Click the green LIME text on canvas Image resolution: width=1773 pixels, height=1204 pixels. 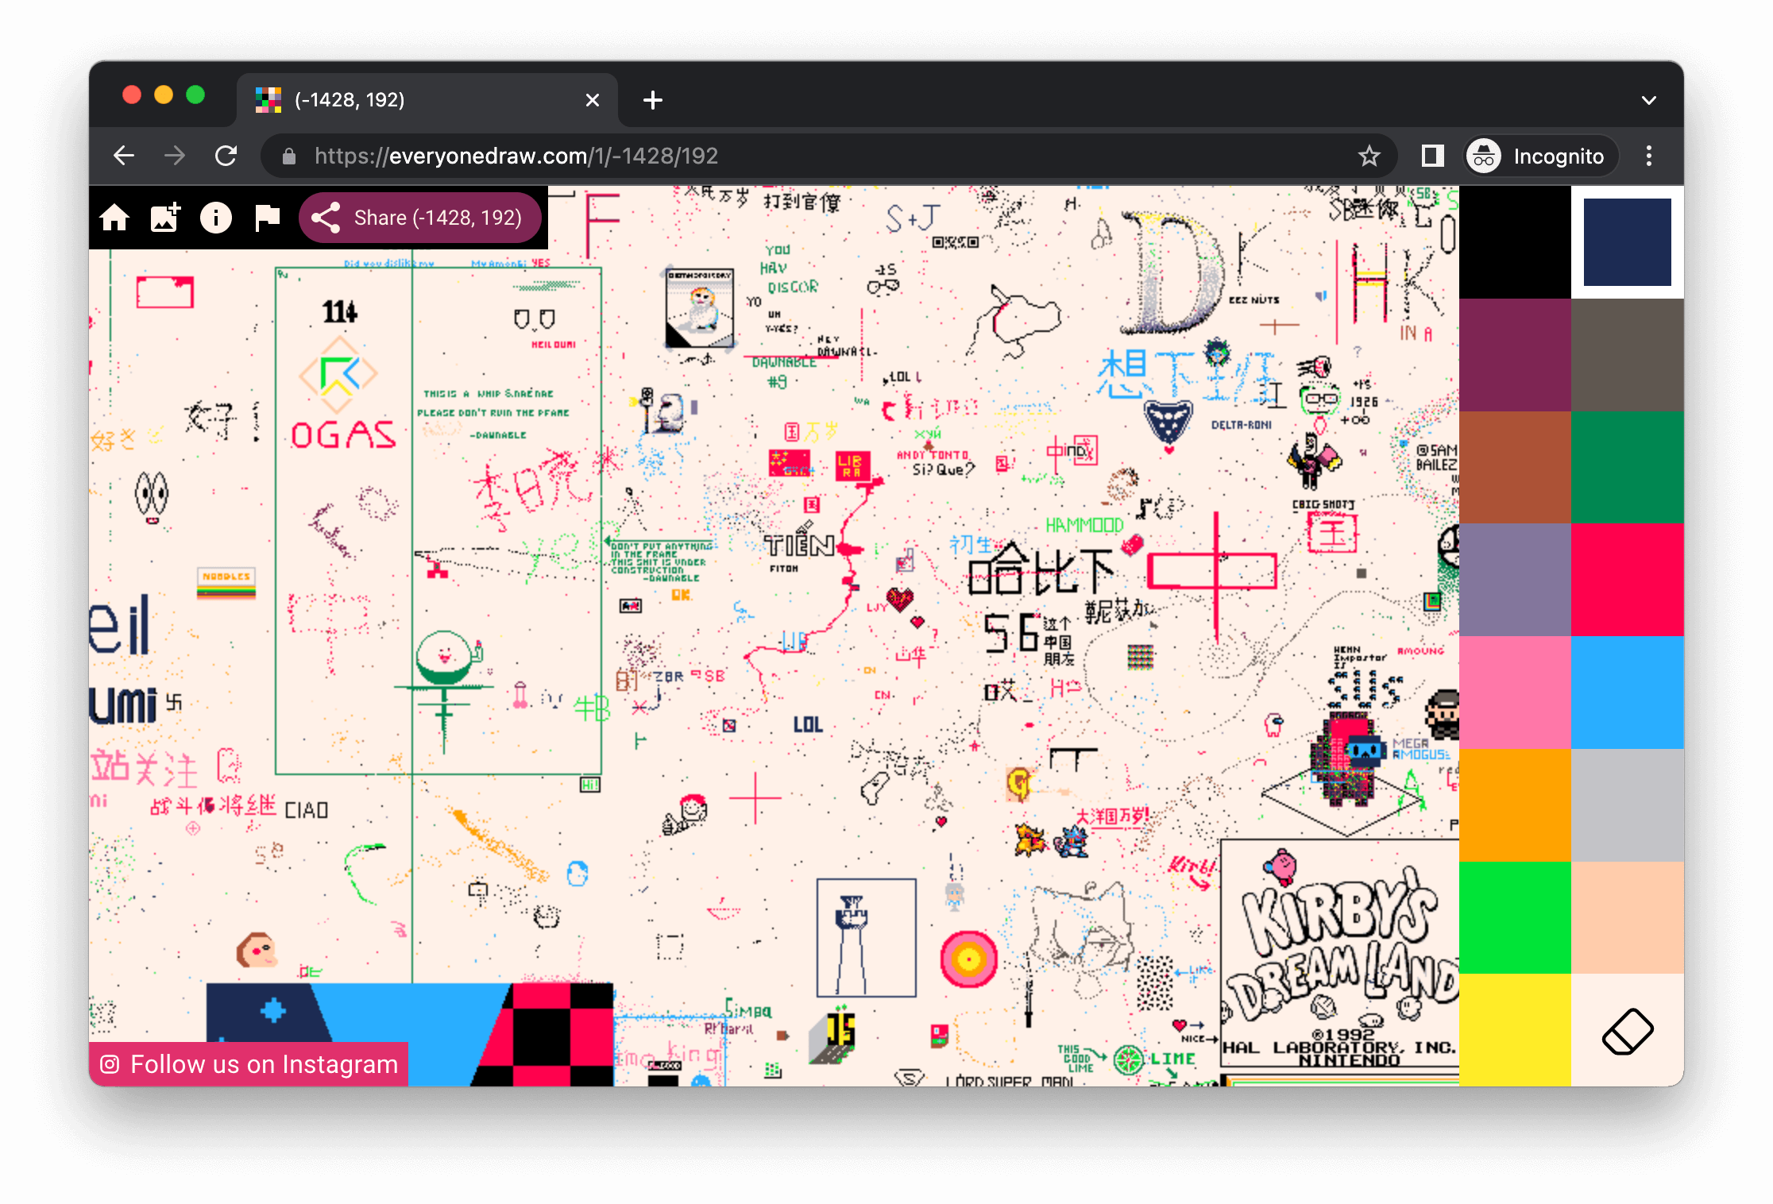click(x=1172, y=1059)
